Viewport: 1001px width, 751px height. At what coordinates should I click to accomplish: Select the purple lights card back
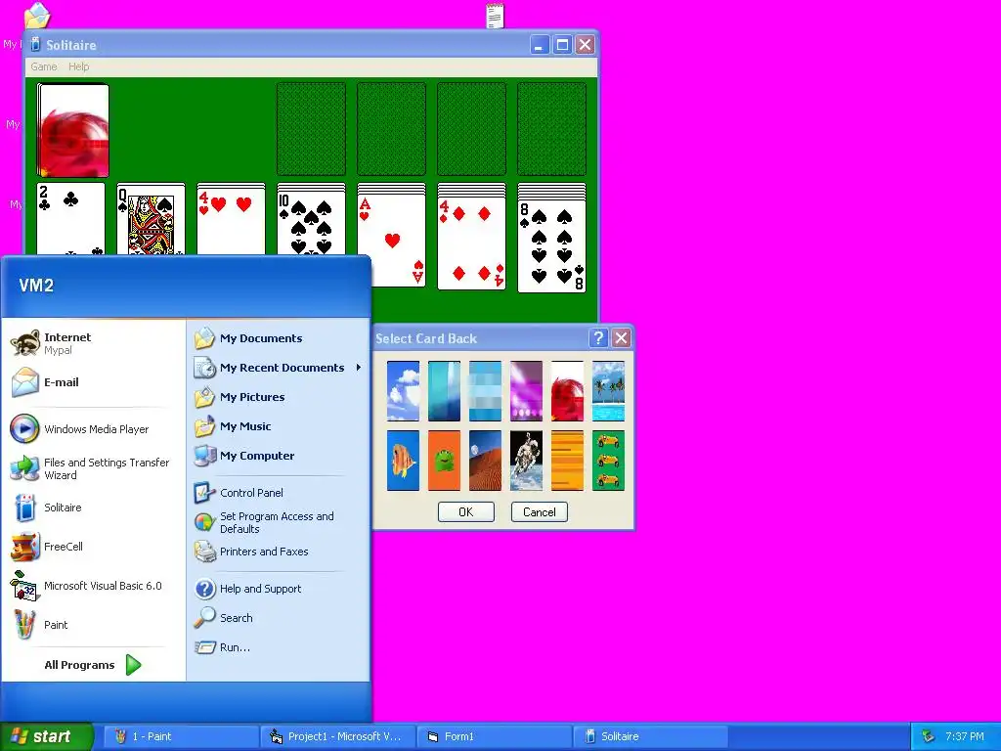click(526, 391)
